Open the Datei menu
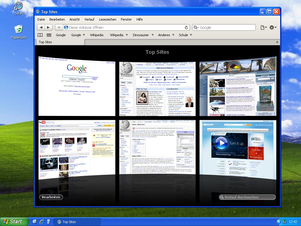This screenshot has height=226, width=301. [41, 19]
